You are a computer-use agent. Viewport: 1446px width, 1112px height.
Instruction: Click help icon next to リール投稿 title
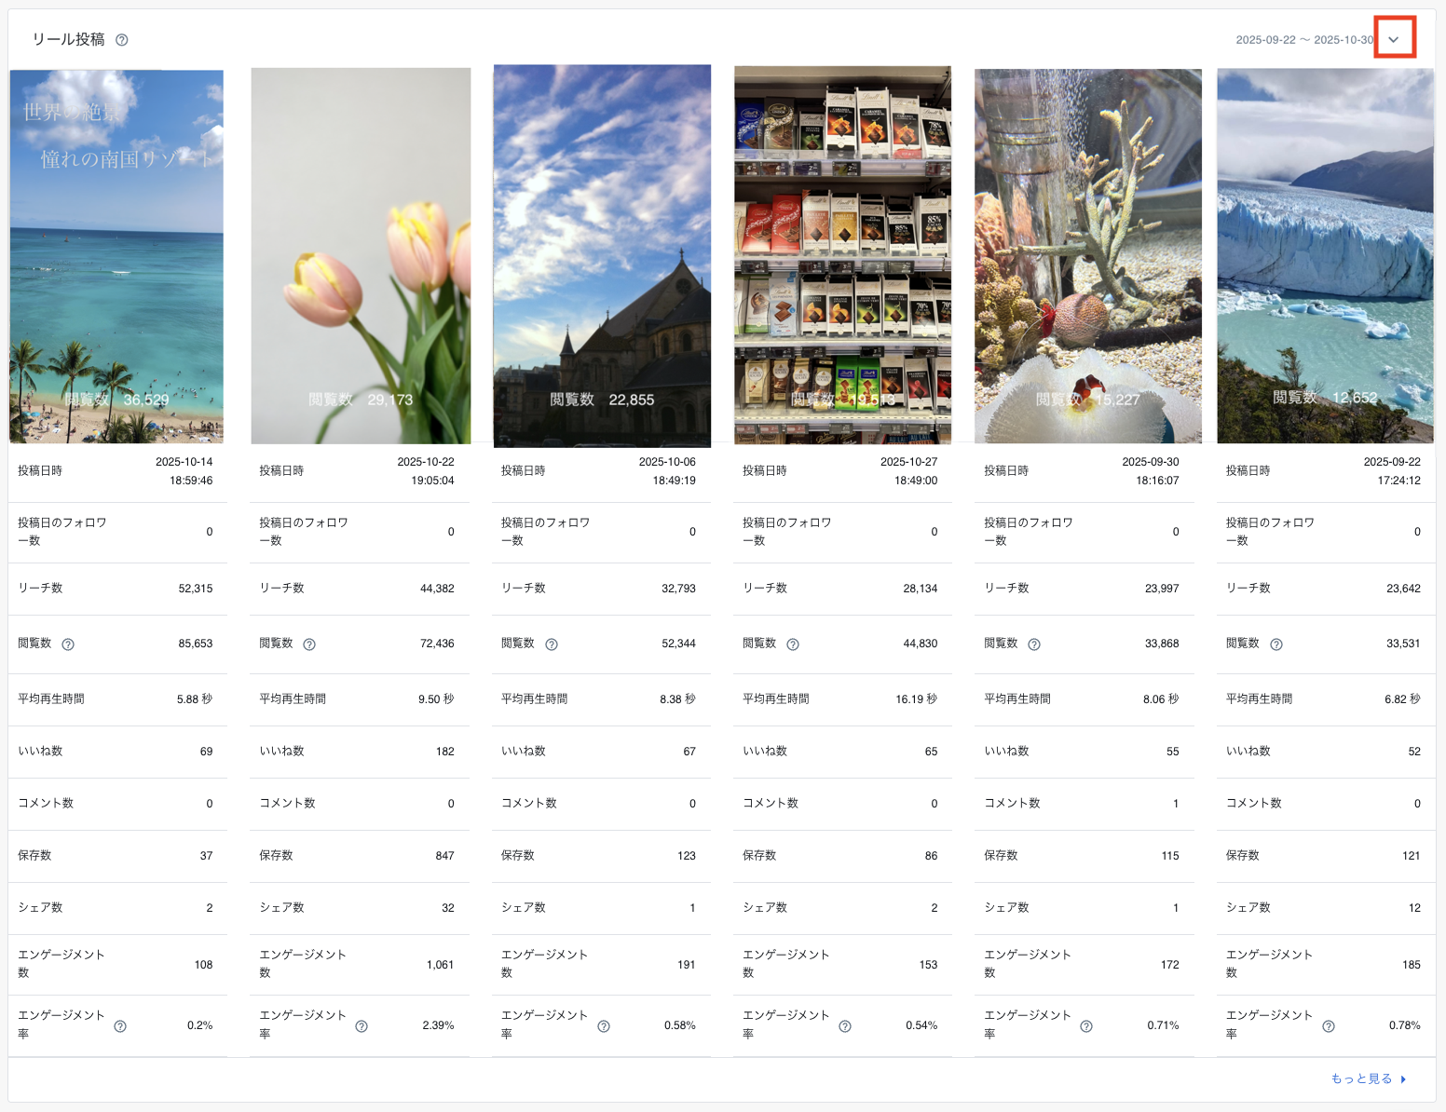(x=122, y=40)
